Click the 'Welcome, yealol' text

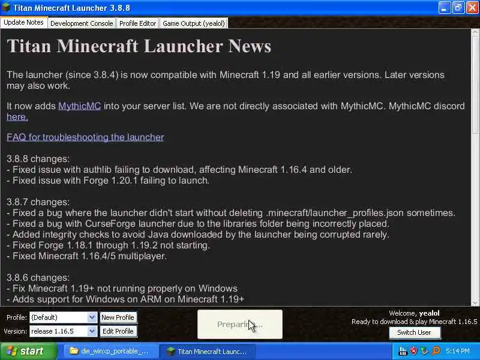coord(414,313)
